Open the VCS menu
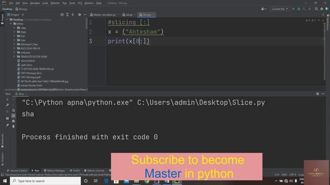The width and height of the screenshot is (330, 185). (x=80, y=3)
